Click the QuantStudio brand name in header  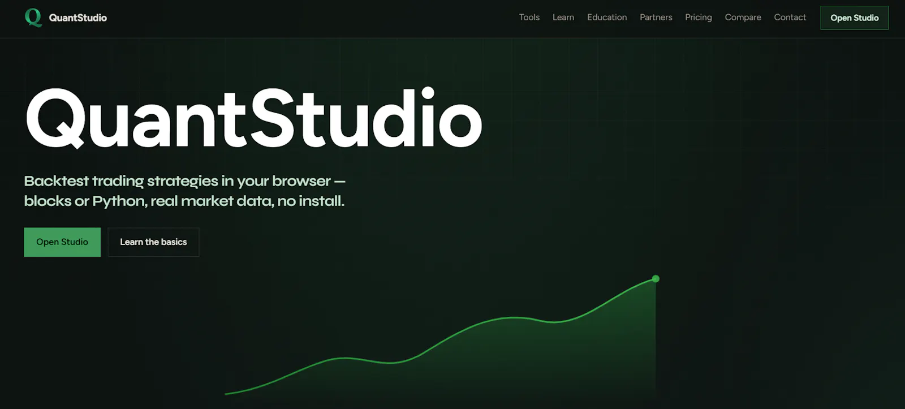tap(77, 18)
